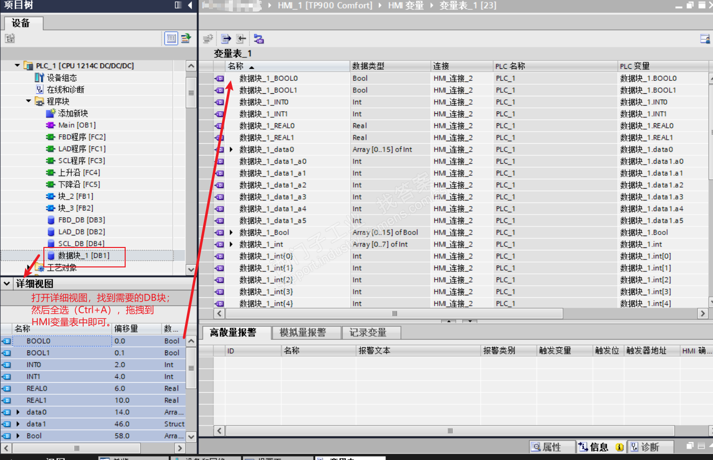Click the 偏移量 column header in detail view
Image resolution: width=713 pixels, height=460 pixels.
[x=137, y=329]
